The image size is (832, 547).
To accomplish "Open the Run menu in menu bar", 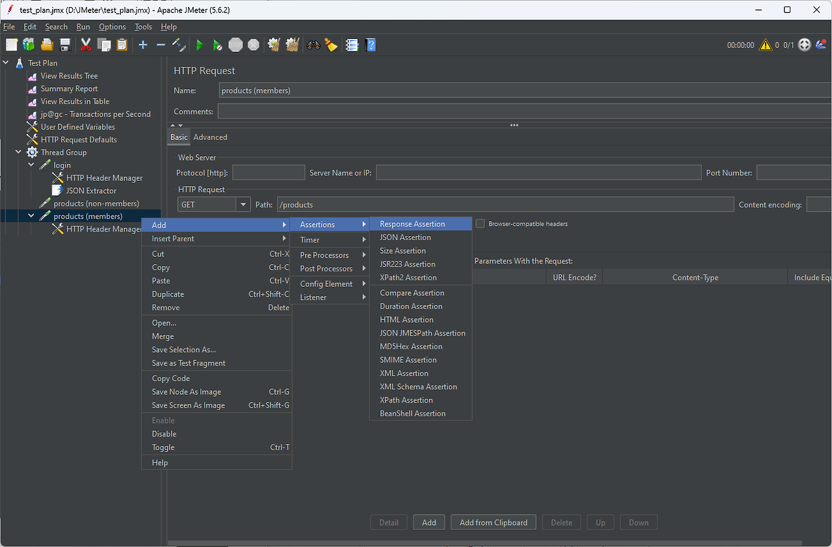I will pos(83,27).
